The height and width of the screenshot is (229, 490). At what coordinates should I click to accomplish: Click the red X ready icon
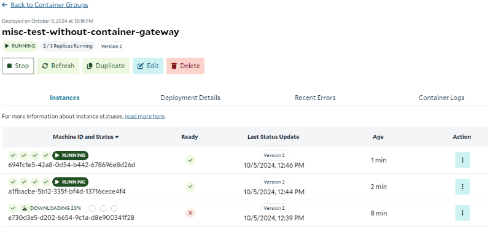(x=190, y=213)
